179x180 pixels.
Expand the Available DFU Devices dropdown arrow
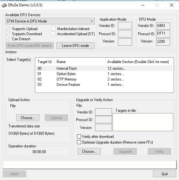[x=92, y=21]
